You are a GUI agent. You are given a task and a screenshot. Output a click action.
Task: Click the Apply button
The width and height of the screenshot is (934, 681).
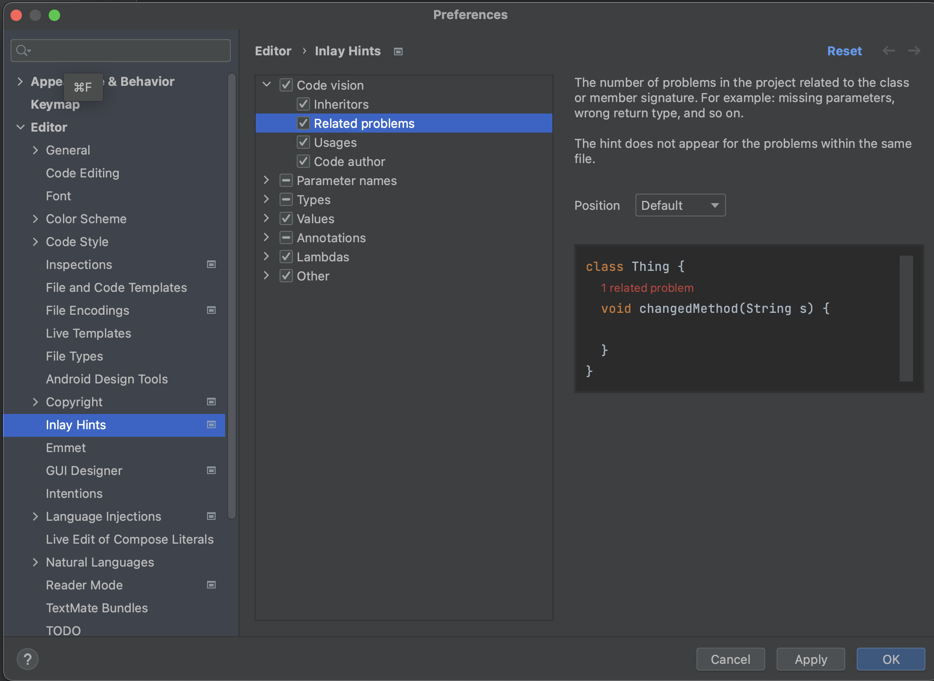tap(810, 659)
